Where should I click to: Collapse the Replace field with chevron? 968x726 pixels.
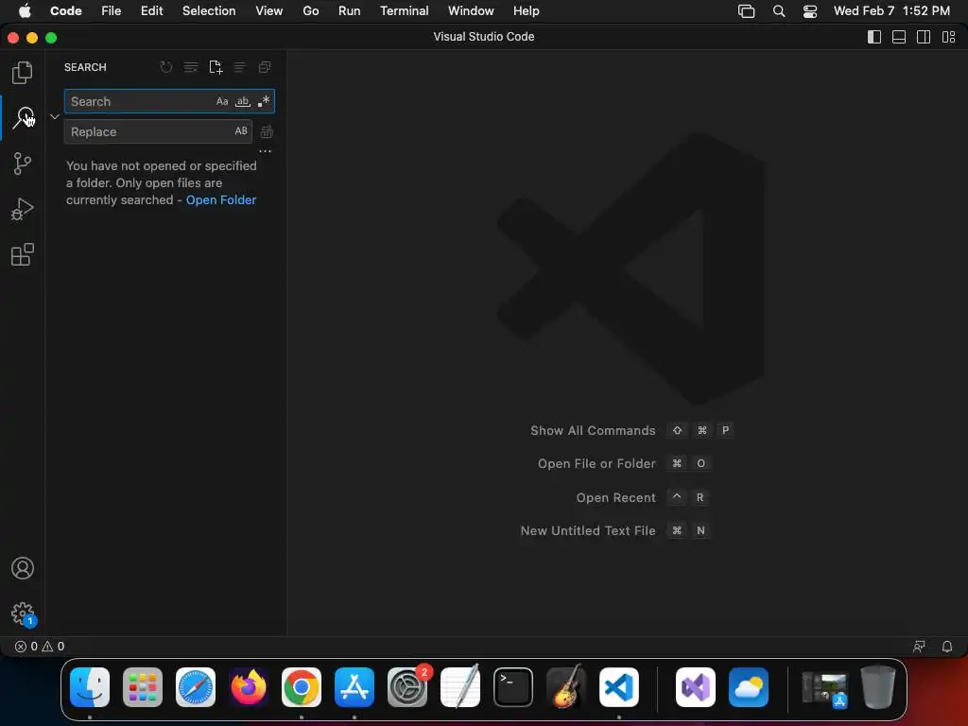coord(54,116)
